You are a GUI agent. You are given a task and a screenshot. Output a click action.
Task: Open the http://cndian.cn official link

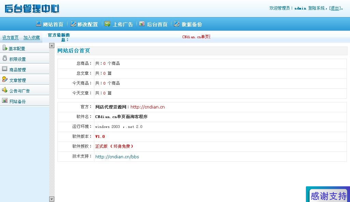click(x=148, y=107)
